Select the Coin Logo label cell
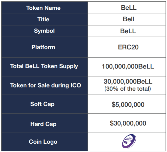 tap(45, 142)
